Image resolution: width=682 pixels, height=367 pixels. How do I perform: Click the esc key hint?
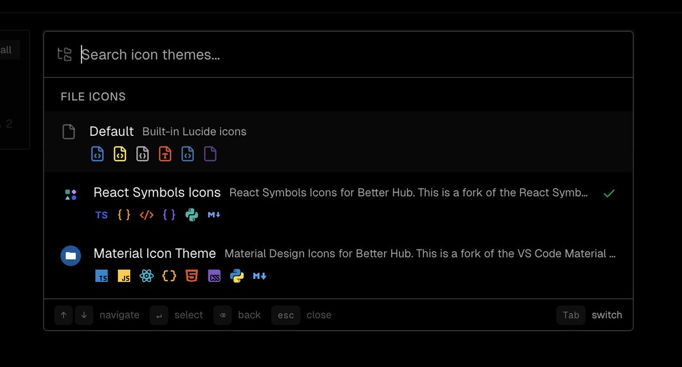coord(285,315)
